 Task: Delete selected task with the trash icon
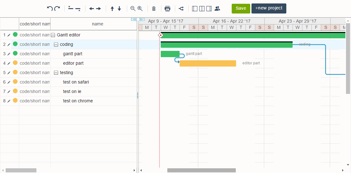154,9
